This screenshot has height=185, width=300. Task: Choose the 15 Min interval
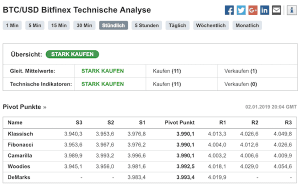(59, 25)
